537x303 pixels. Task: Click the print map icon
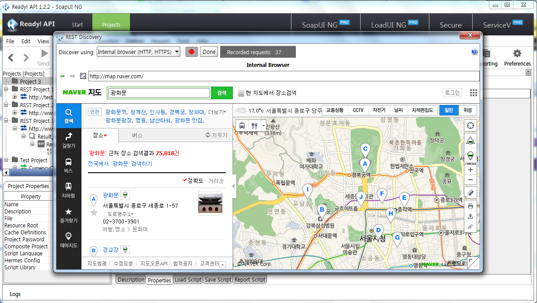coord(470,206)
